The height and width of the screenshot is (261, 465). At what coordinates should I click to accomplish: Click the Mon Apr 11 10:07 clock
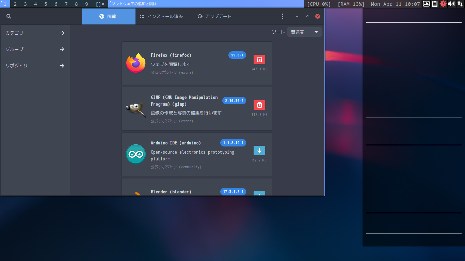coord(395,4)
